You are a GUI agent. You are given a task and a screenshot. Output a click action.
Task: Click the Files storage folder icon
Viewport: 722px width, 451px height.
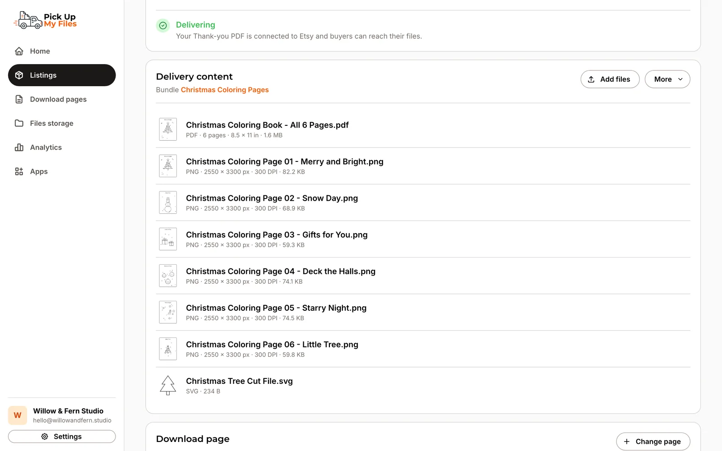[x=19, y=123]
